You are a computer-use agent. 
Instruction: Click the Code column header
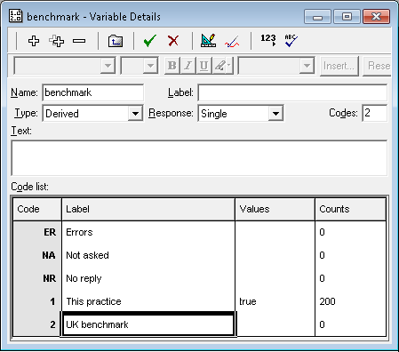[37, 209]
